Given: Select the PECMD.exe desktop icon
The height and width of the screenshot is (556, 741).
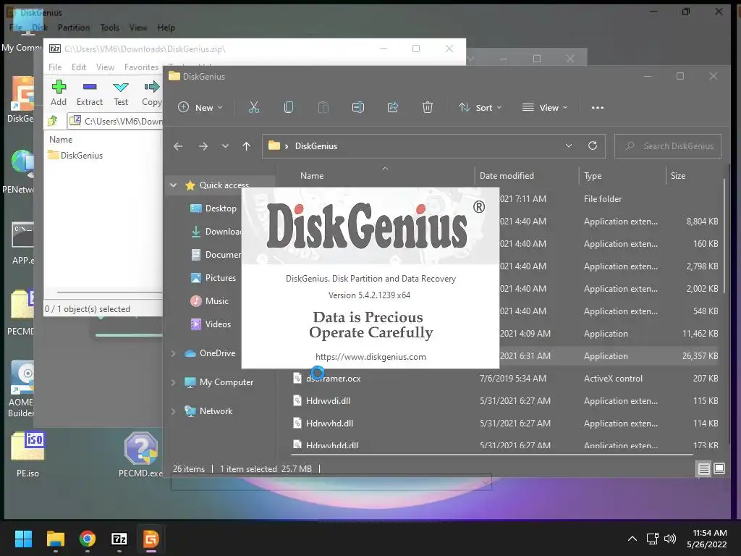Looking at the screenshot, I should click(x=140, y=454).
